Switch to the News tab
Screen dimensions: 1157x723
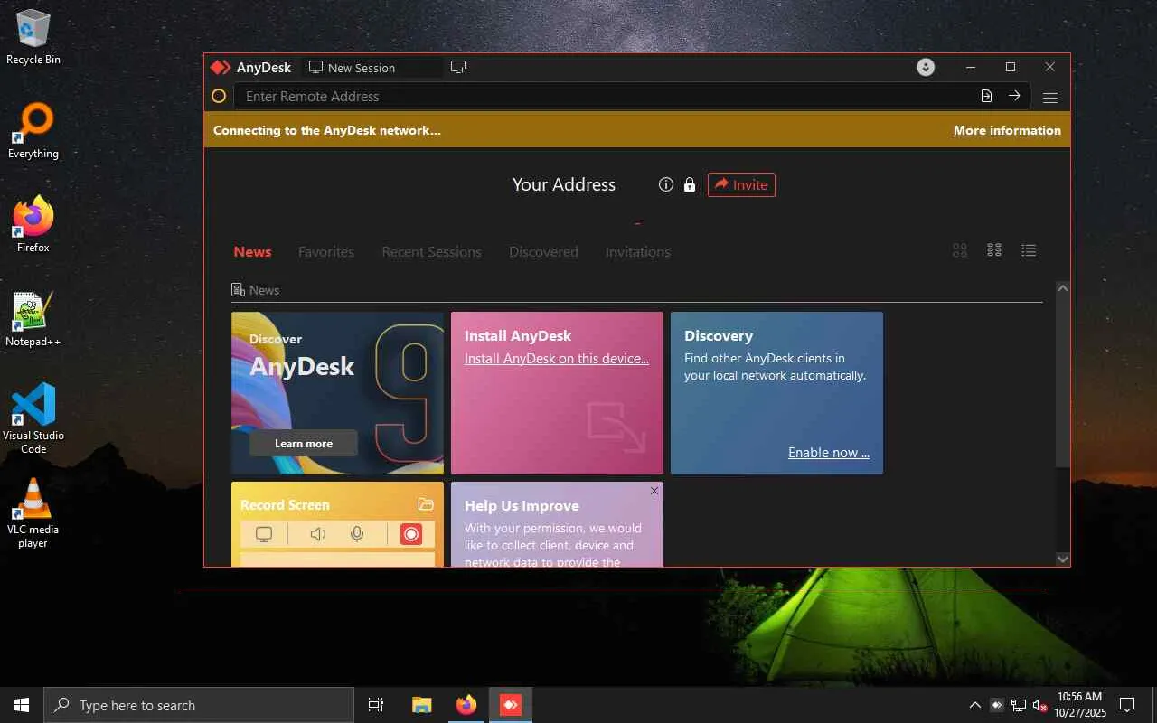[252, 251]
